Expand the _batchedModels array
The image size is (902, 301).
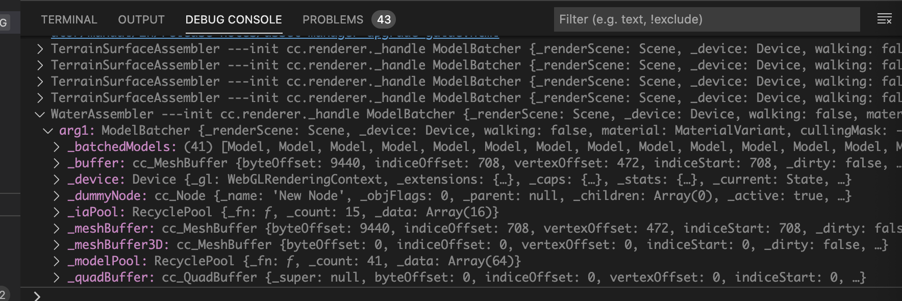pyautogui.click(x=57, y=147)
